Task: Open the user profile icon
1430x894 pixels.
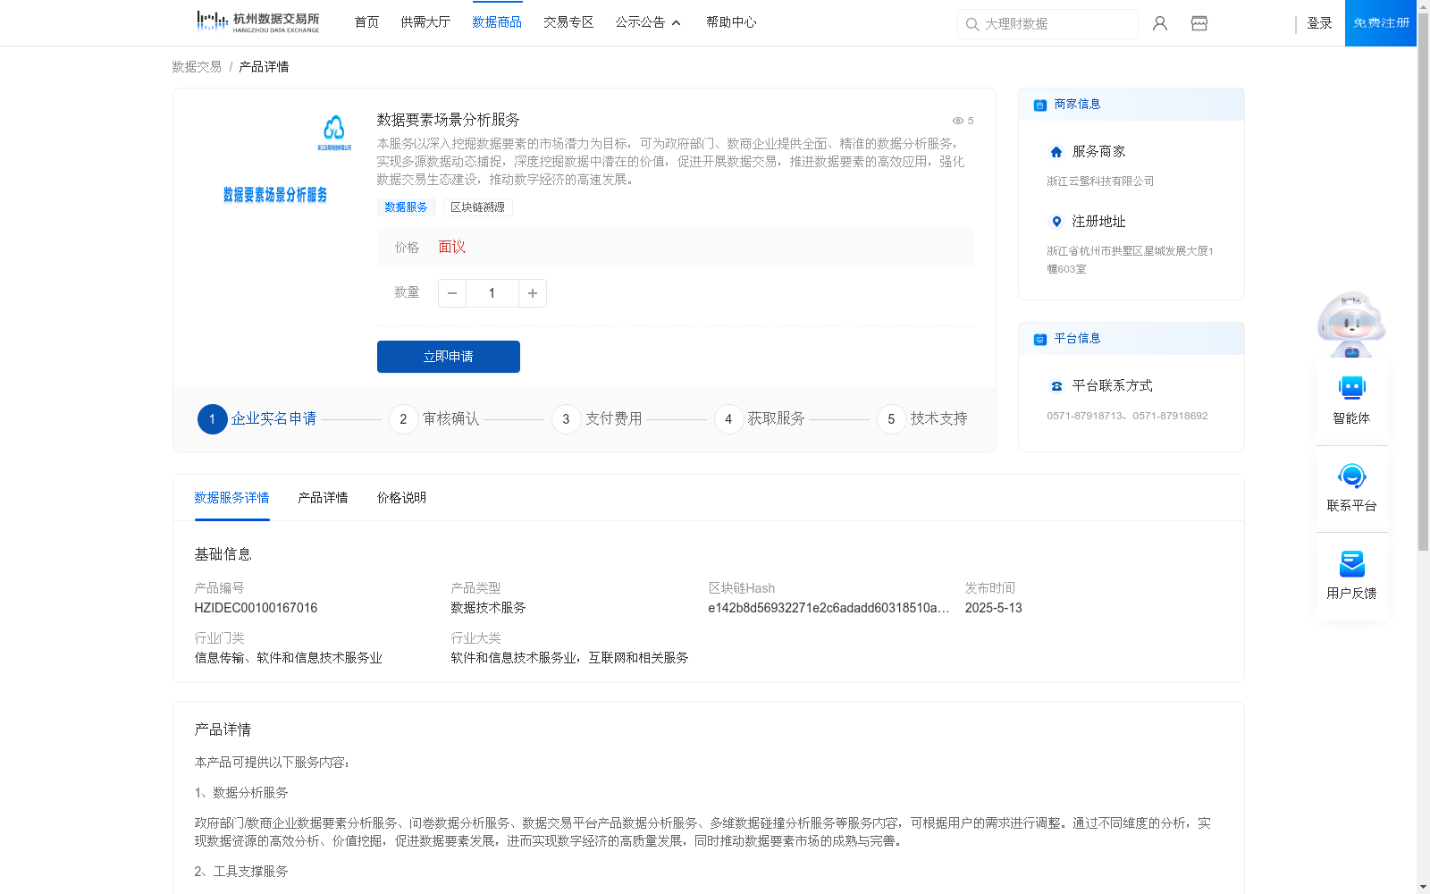Action: click(x=1160, y=23)
